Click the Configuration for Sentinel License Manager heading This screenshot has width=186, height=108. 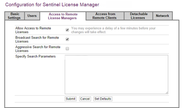tap(52, 5)
